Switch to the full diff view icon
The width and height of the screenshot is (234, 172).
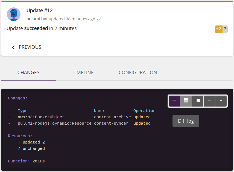click(x=186, y=101)
